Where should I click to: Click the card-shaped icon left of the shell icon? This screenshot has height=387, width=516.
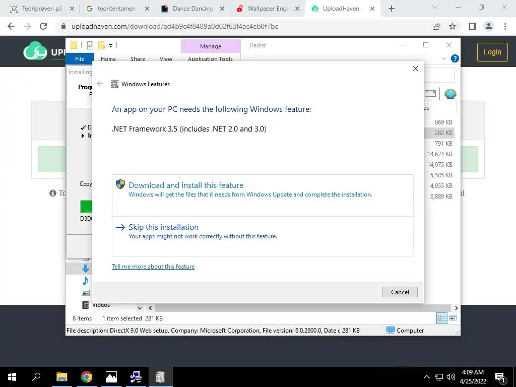pyautogui.click(x=430, y=94)
